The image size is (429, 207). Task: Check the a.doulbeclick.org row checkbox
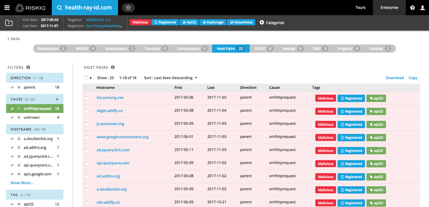[86, 190]
